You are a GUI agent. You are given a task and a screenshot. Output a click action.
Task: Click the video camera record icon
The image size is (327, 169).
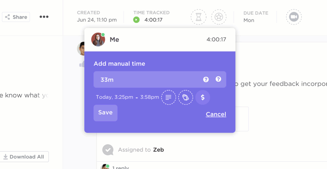click(294, 17)
